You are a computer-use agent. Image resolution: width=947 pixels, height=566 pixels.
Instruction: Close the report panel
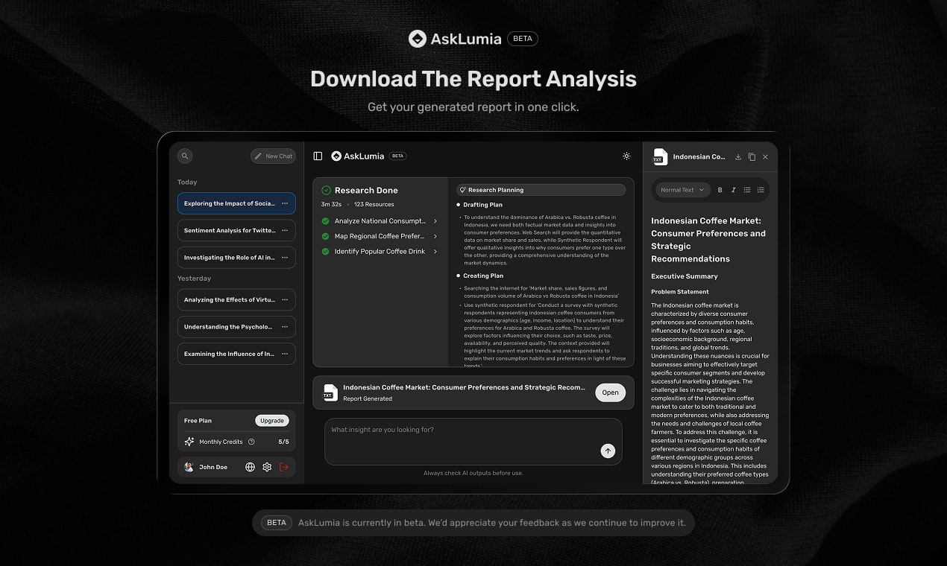tap(765, 157)
